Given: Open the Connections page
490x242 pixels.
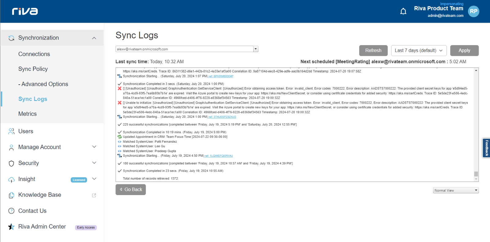Looking at the screenshot, I should click(x=34, y=54).
